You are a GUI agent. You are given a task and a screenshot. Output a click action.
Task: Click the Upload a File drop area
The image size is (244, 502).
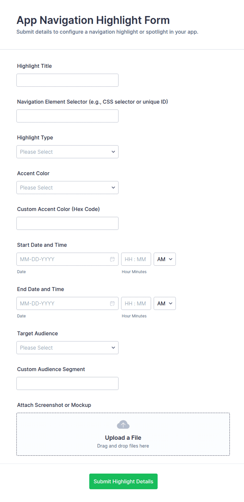123,434
